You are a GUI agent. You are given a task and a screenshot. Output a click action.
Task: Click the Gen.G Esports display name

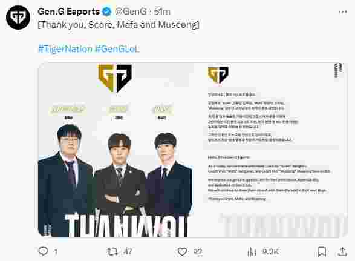pyautogui.click(x=68, y=12)
